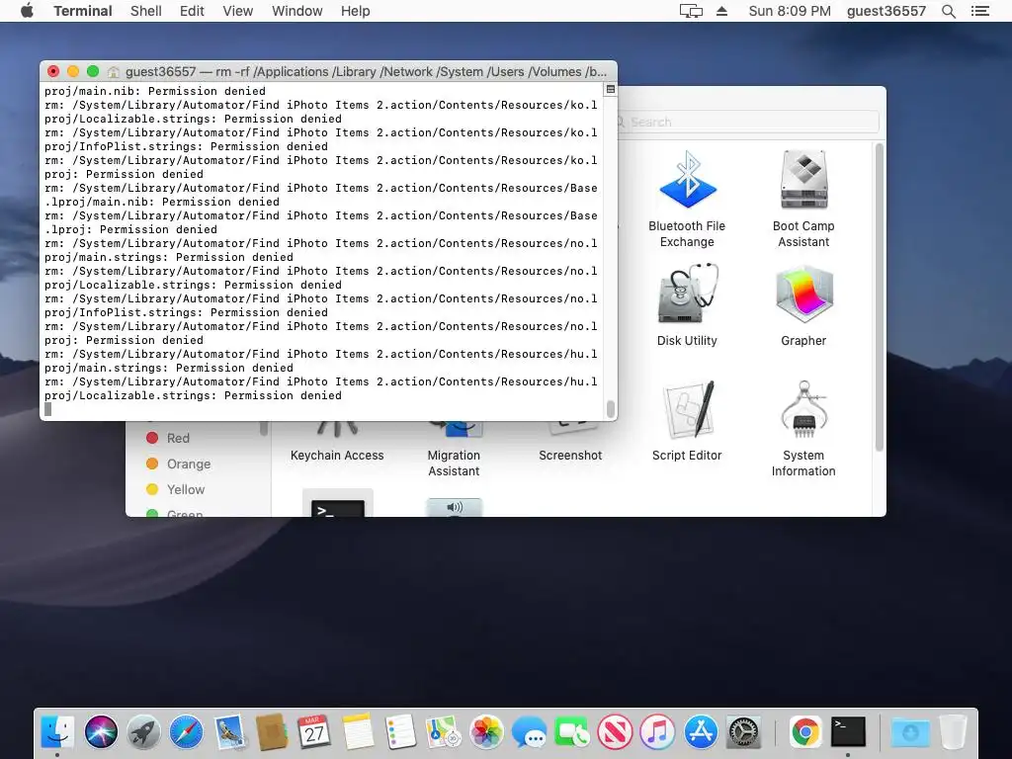
Task: Click the Terminal icon in Dock
Action: tap(848, 732)
